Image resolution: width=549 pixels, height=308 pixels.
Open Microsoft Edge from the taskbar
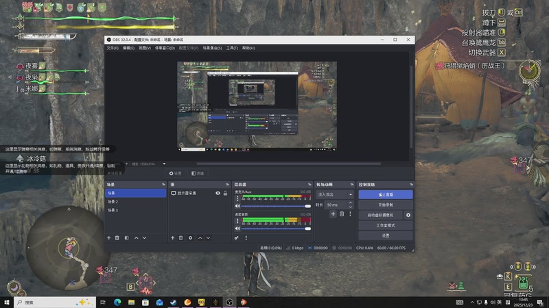(117, 302)
